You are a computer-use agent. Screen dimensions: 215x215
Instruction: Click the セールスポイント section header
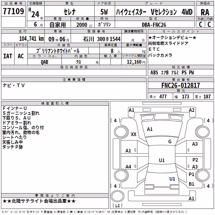181,31
